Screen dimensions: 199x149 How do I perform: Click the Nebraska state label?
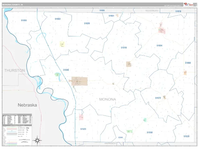(x=27, y=105)
